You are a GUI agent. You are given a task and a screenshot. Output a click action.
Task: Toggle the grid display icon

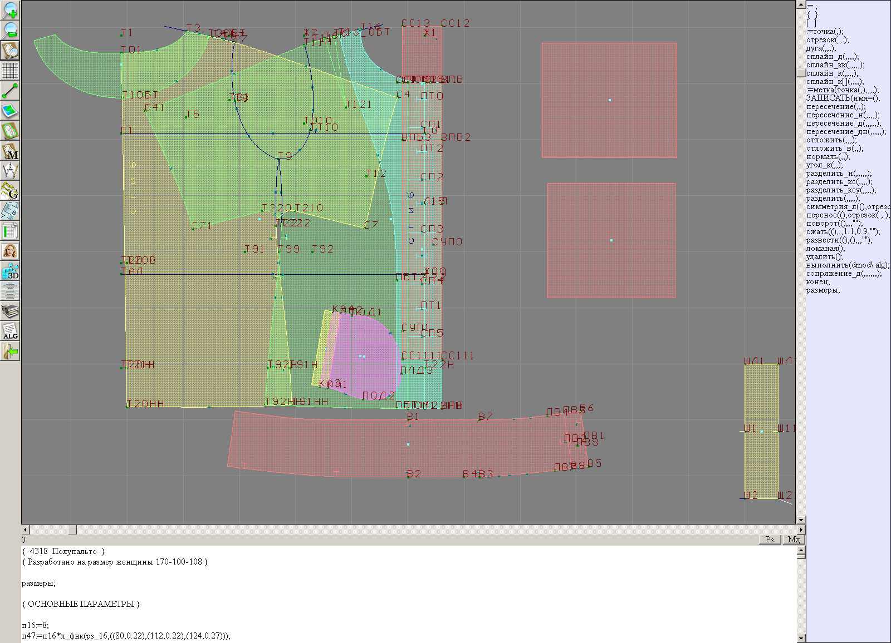pos(10,71)
